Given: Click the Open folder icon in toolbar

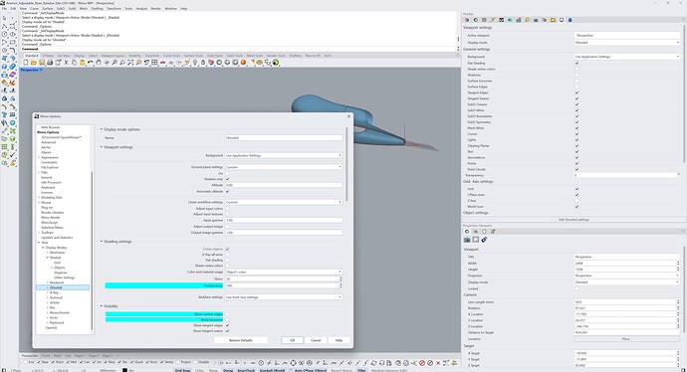Looking at the screenshot, I should point(34,63).
